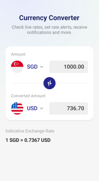99x181 pixels.
Task: Select the 736.70 converted amount field
Action: pos(69,108)
